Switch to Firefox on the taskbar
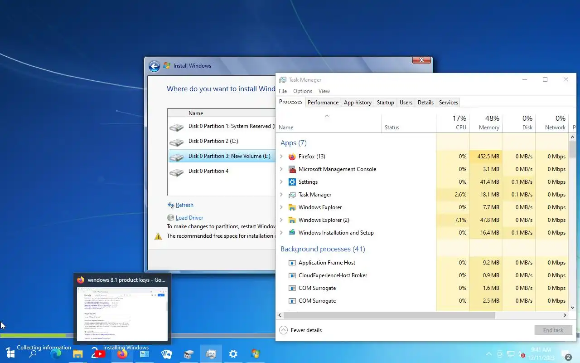This screenshot has width=580, height=363. pos(122,354)
